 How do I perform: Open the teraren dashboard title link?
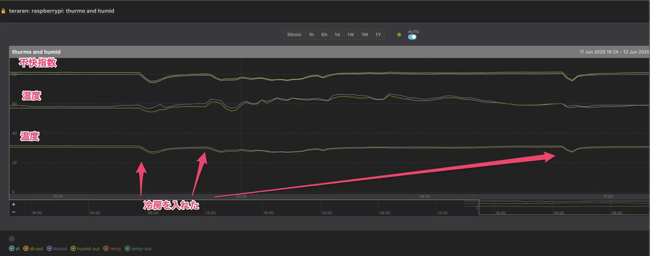[x=61, y=11]
